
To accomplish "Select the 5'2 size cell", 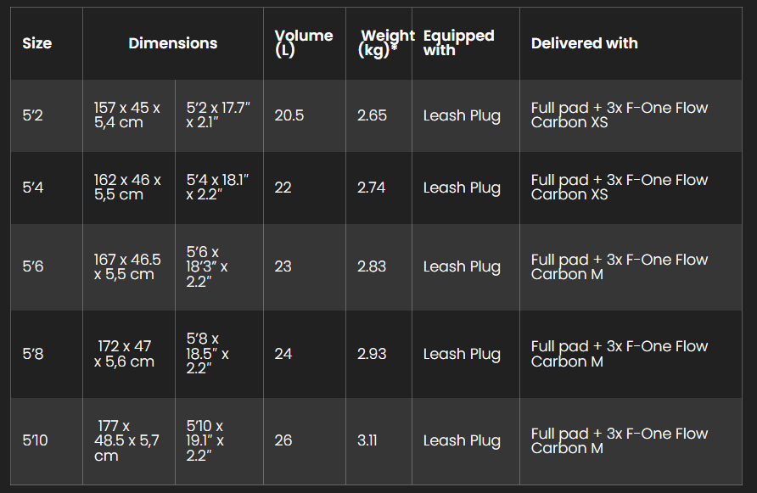I will 33,115.
